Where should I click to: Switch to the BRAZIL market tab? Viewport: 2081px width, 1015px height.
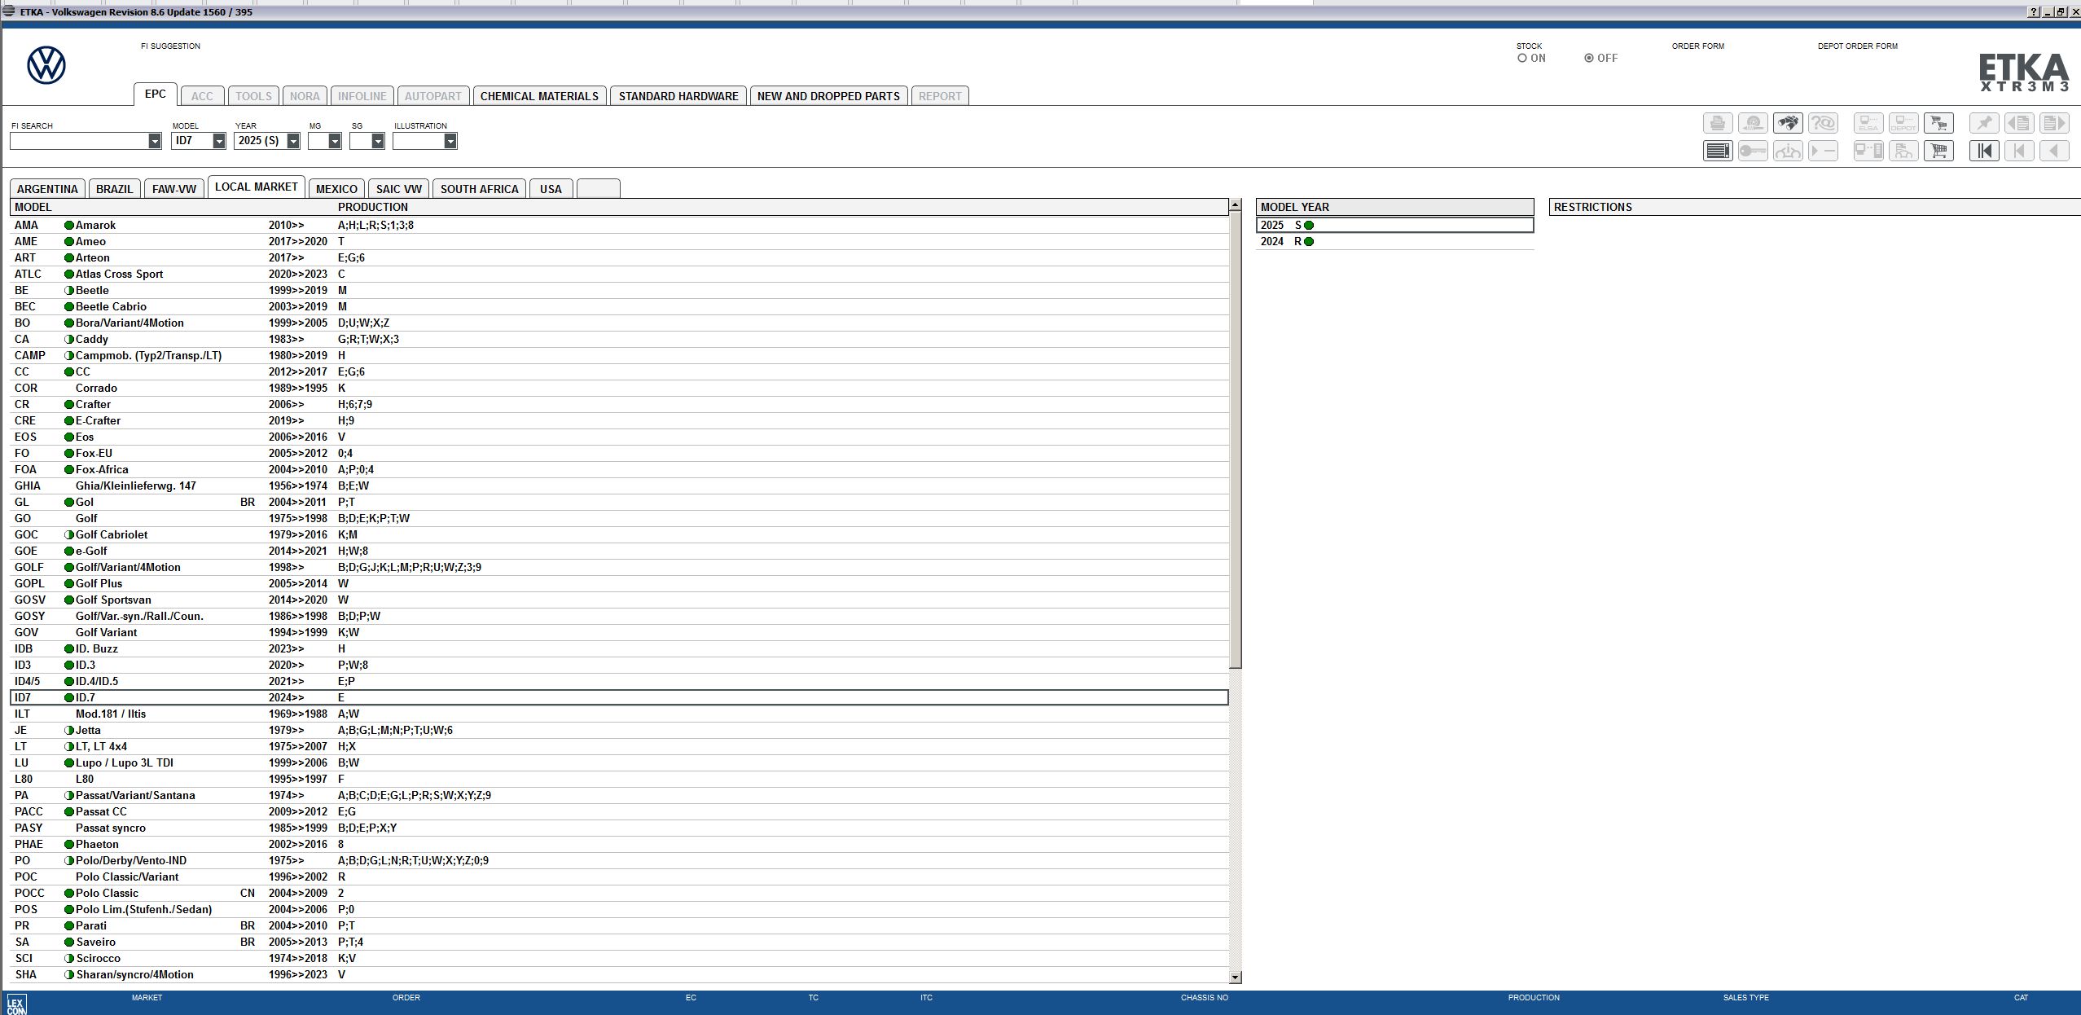click(x=114, y=188)
